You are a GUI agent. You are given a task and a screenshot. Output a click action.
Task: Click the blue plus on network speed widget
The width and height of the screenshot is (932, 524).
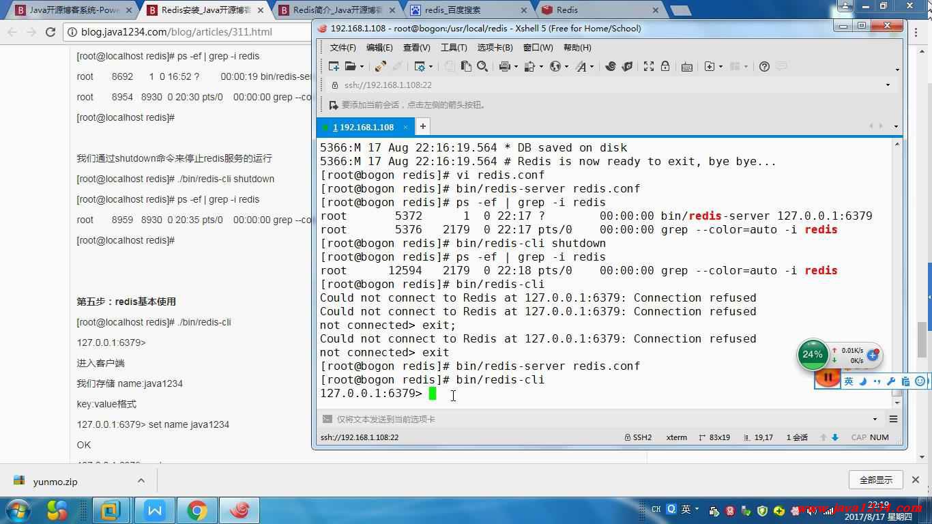tap(873, 355)
